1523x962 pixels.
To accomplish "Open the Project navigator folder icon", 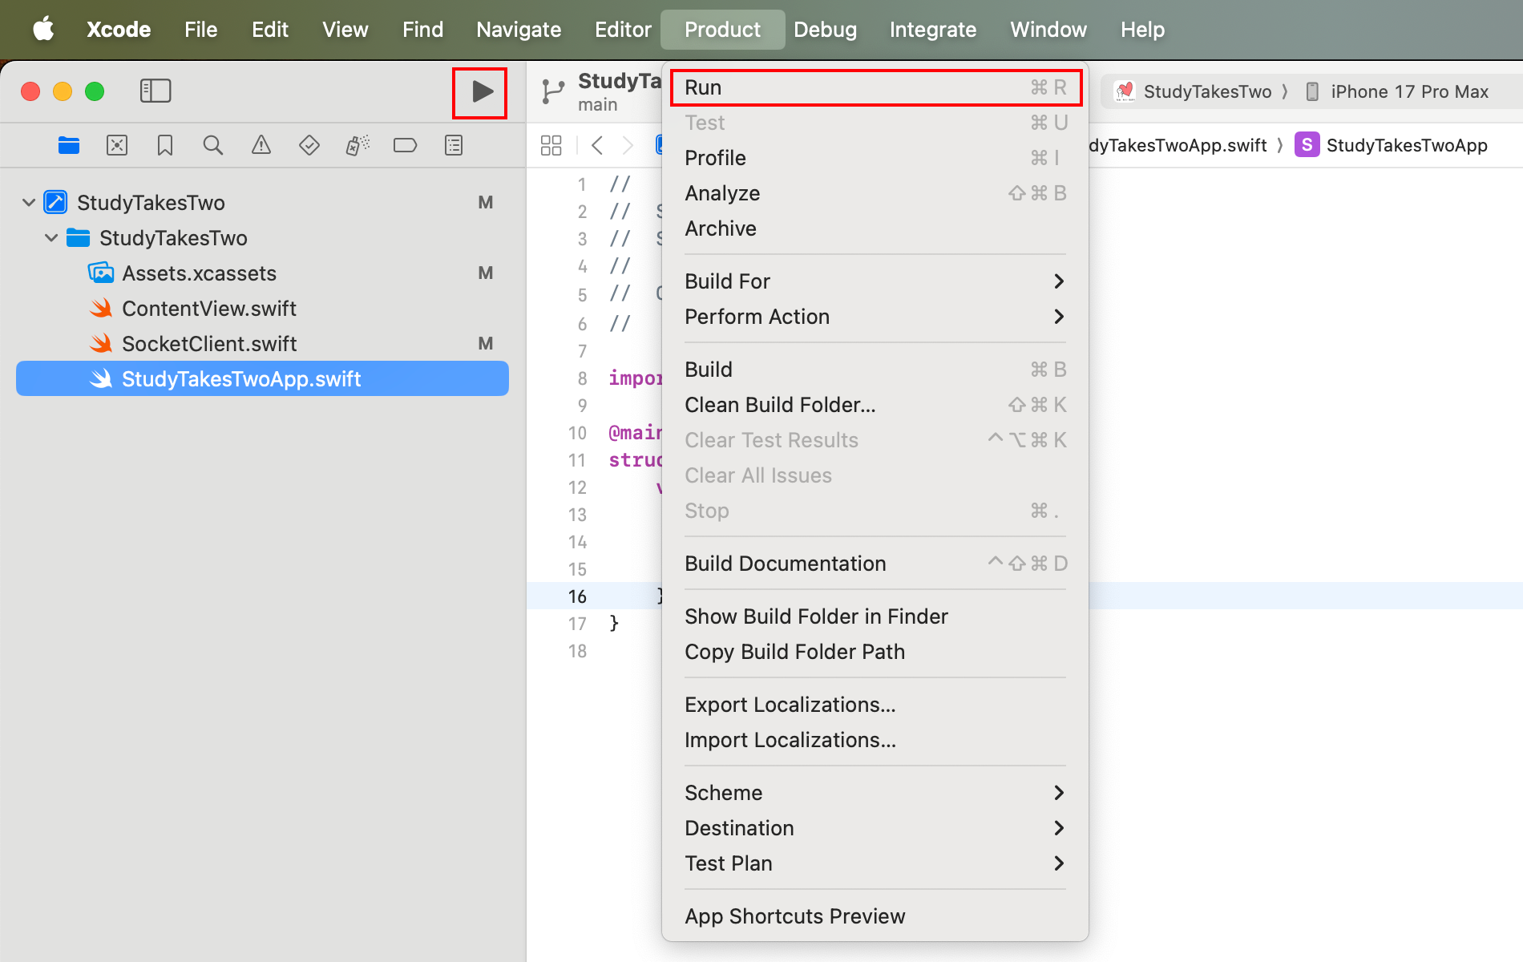I will 69,145.
